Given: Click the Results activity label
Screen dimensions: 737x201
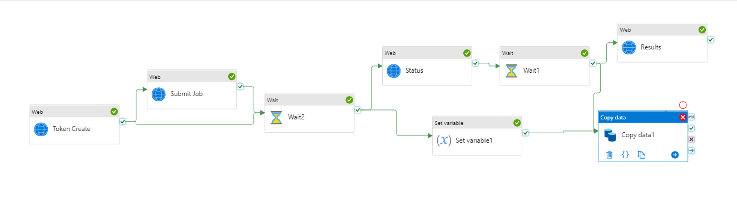Looking at the screenshot, I should point(651,47).
